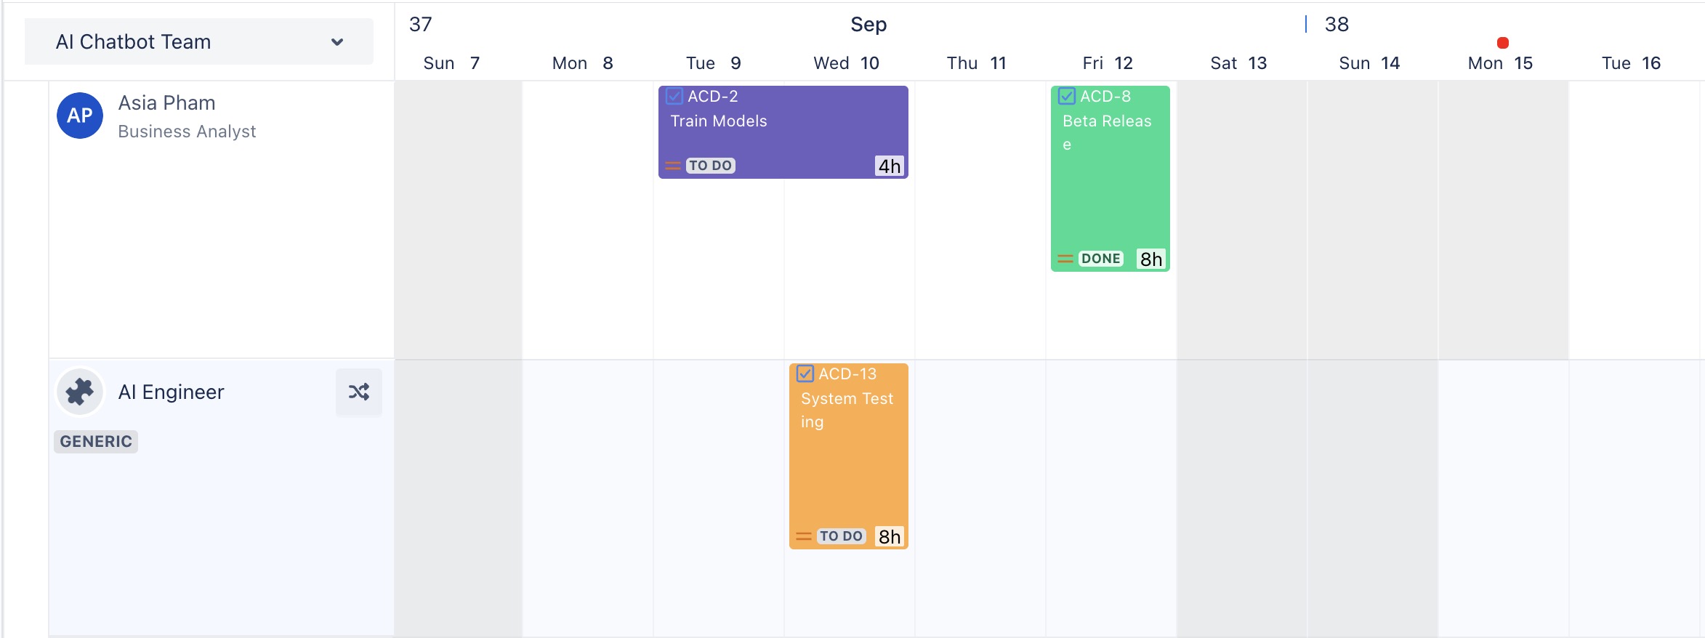Screen dimensions: 1705x638
Task: Click the priority icon on ACD-13 card
Action: (804, 536)
